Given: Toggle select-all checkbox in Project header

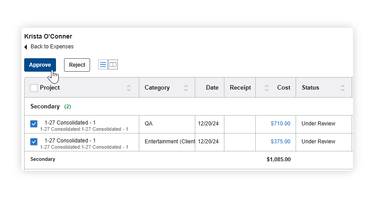Looking at the screenshot, I should 34,88.
